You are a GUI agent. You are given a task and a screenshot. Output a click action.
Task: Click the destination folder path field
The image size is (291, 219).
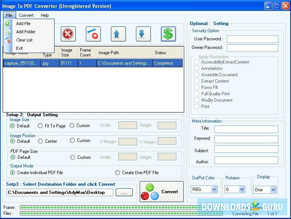tap(60, 192)
